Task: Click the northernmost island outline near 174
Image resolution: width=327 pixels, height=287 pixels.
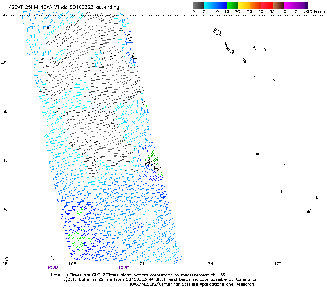Action: point(217,32)
